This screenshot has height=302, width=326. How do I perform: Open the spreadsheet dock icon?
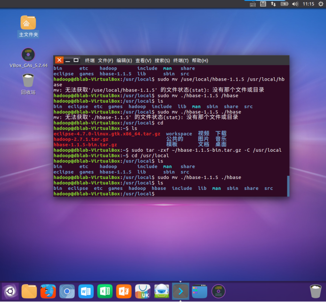coord(105,291)
